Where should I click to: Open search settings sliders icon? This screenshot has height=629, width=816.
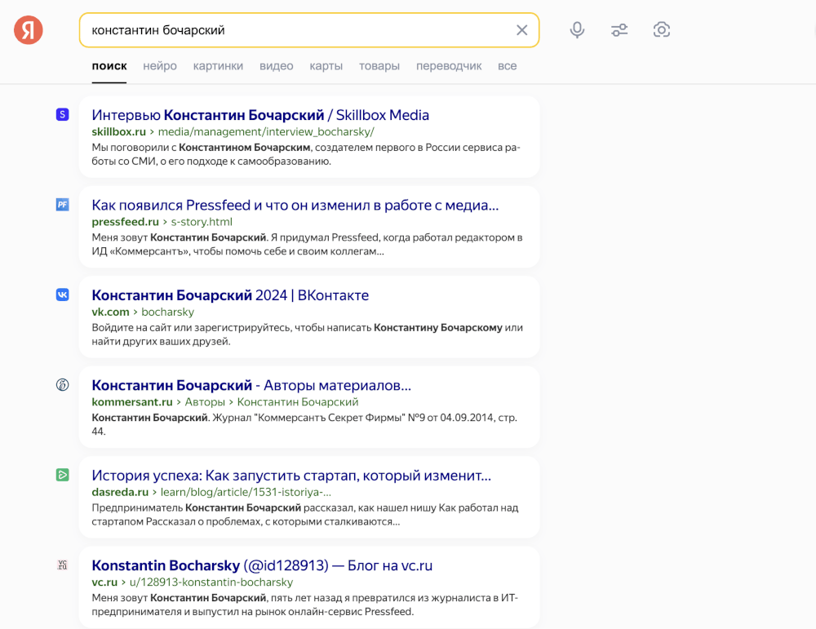[x=619, y=29]
